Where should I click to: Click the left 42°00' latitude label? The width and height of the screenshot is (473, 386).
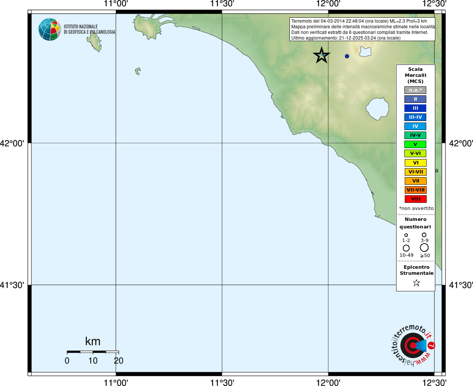12,144
